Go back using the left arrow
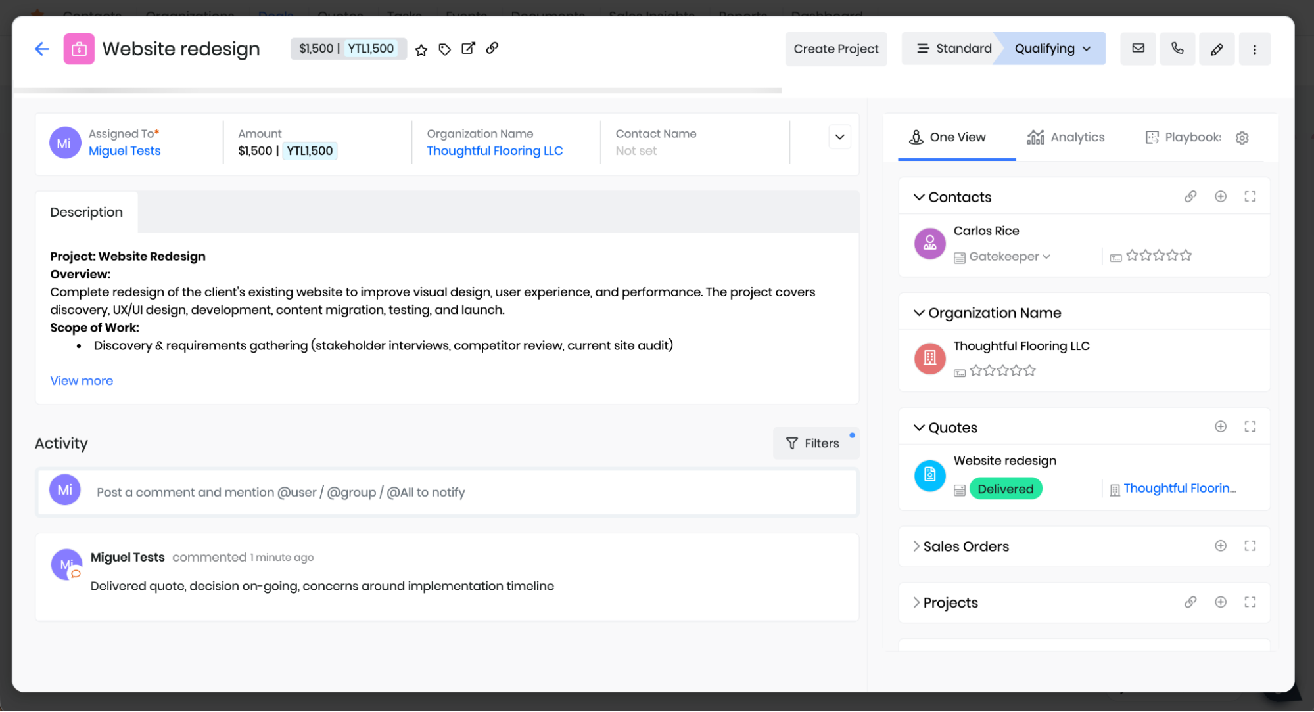 pyautogui.click(x=42, y=49)
